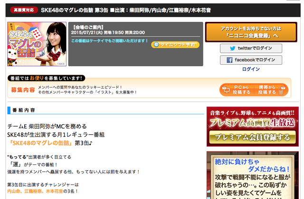Screen dimensions: 304x199
Task: Click the program title in black header
Action: (x=126, y=10)
